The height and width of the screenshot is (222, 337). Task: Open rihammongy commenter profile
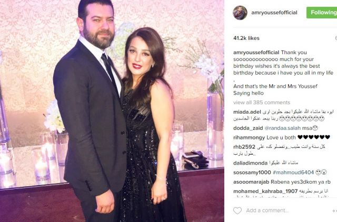tap(249, 137)
